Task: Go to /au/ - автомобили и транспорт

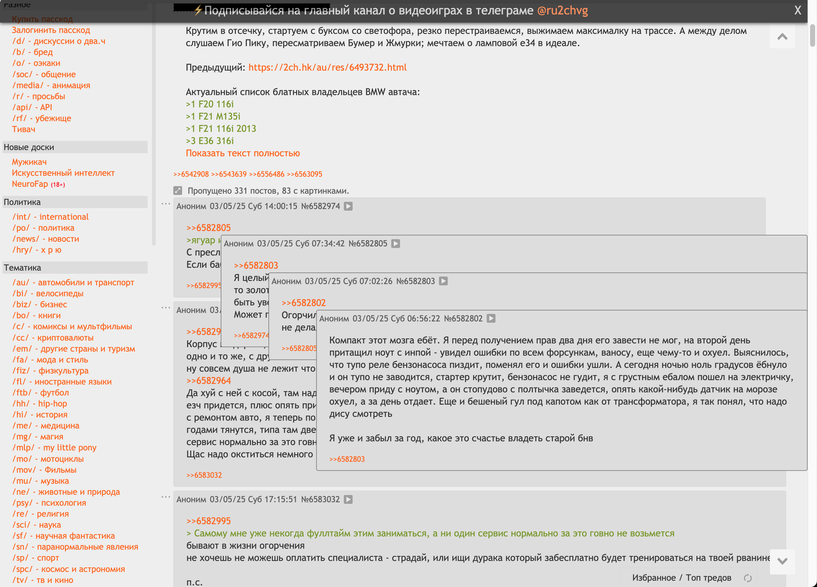Action: click(73, 283)
